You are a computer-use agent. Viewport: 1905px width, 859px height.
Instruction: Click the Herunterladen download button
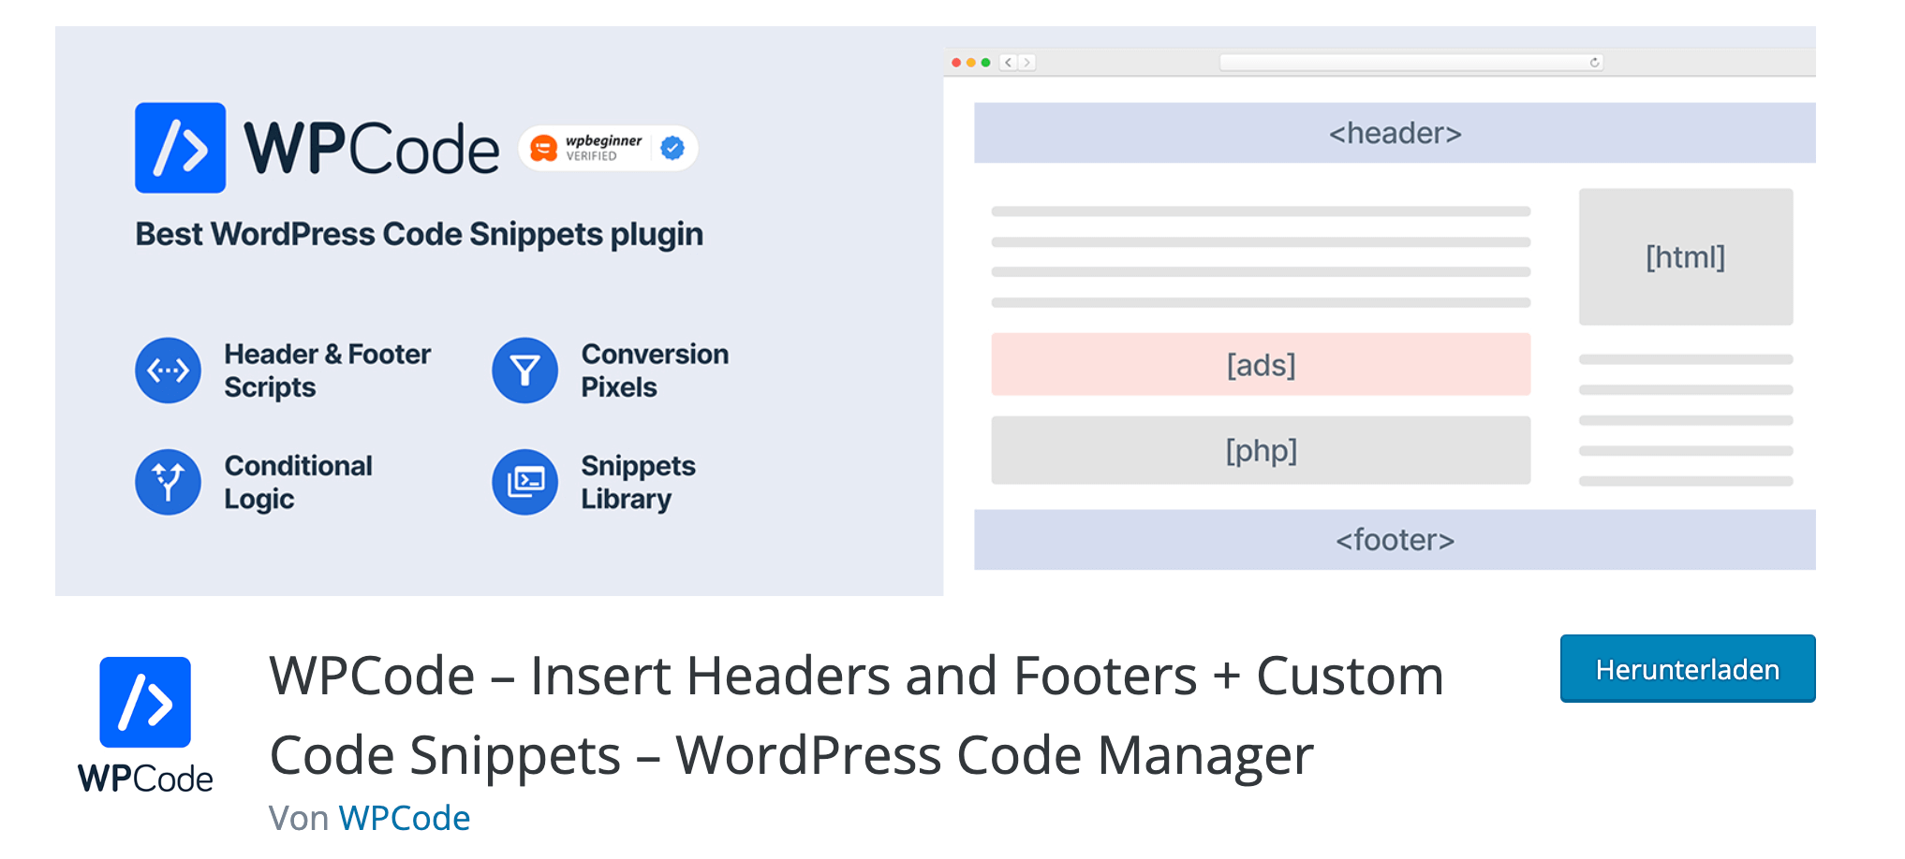[x=1687, y=668]
